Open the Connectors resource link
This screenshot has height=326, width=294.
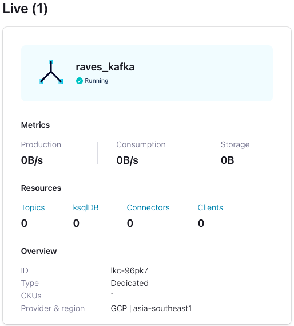tap(148, 207)
